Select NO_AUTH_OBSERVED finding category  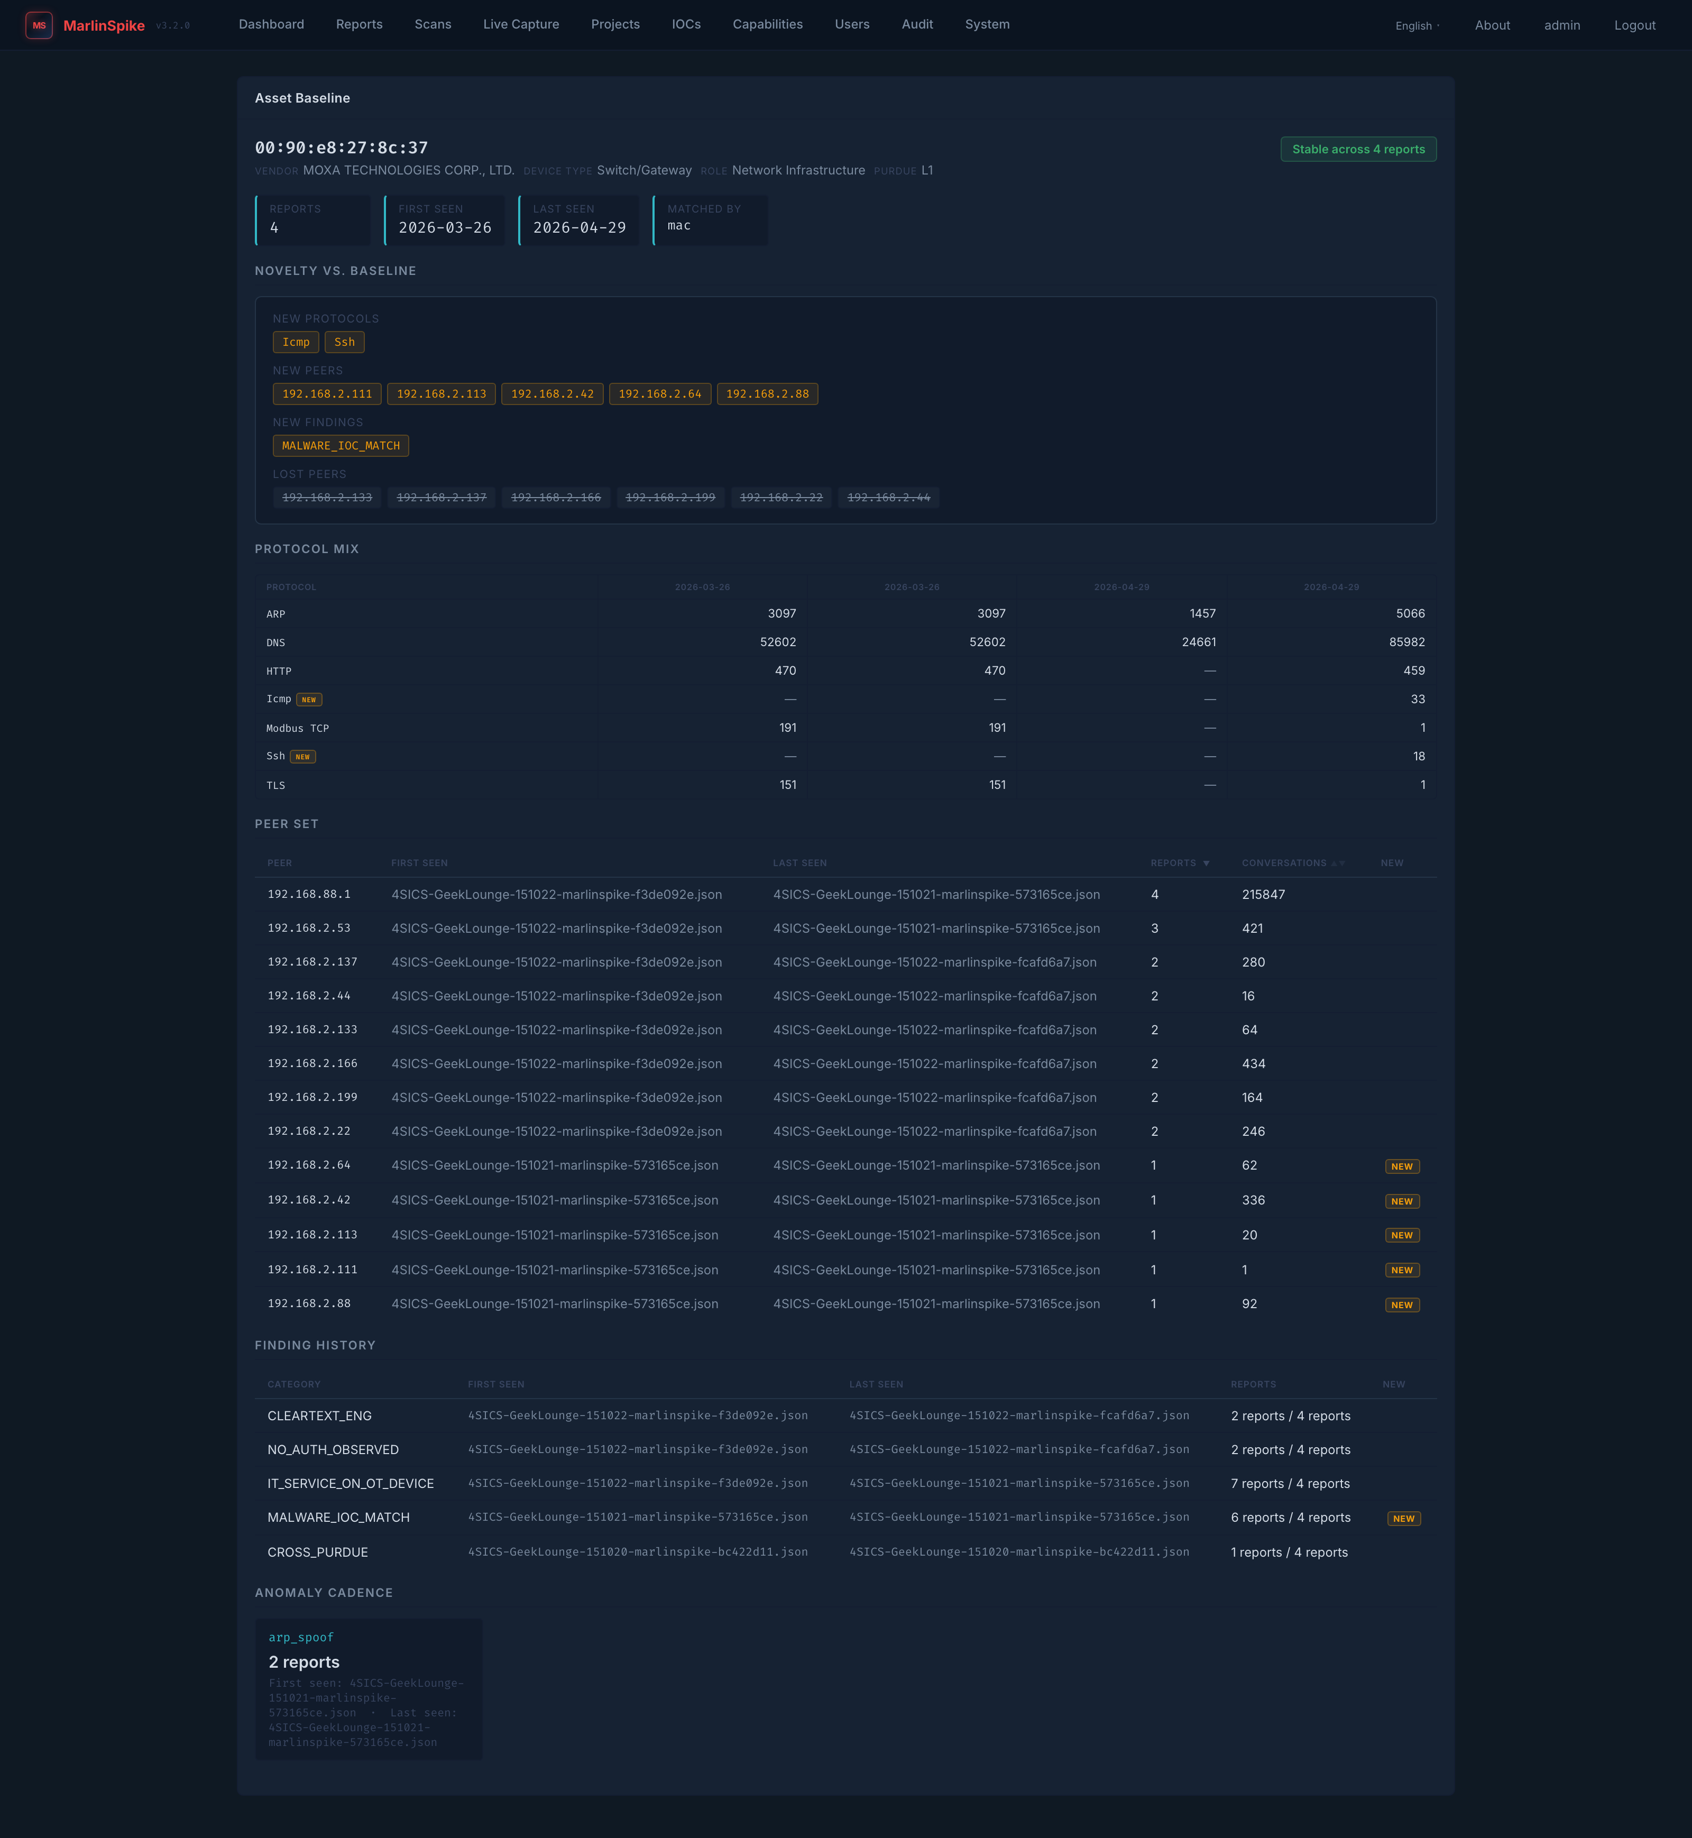coord(333,1450)
